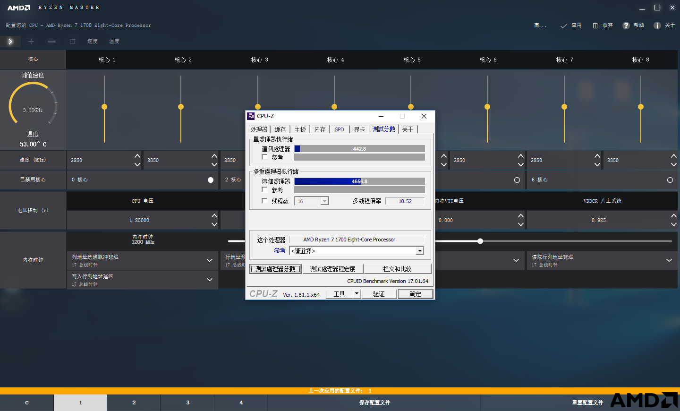Increase core 1 speed with up arrow
This screenshot has height=411, width=680.
tap(137, 156)
